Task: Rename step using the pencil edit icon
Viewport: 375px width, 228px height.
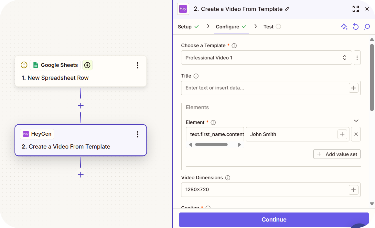Action: [287, 9]
